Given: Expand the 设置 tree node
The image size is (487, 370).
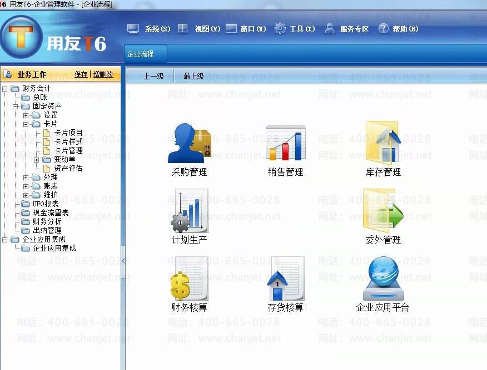Looking at the screenshot, I should 26,115.
